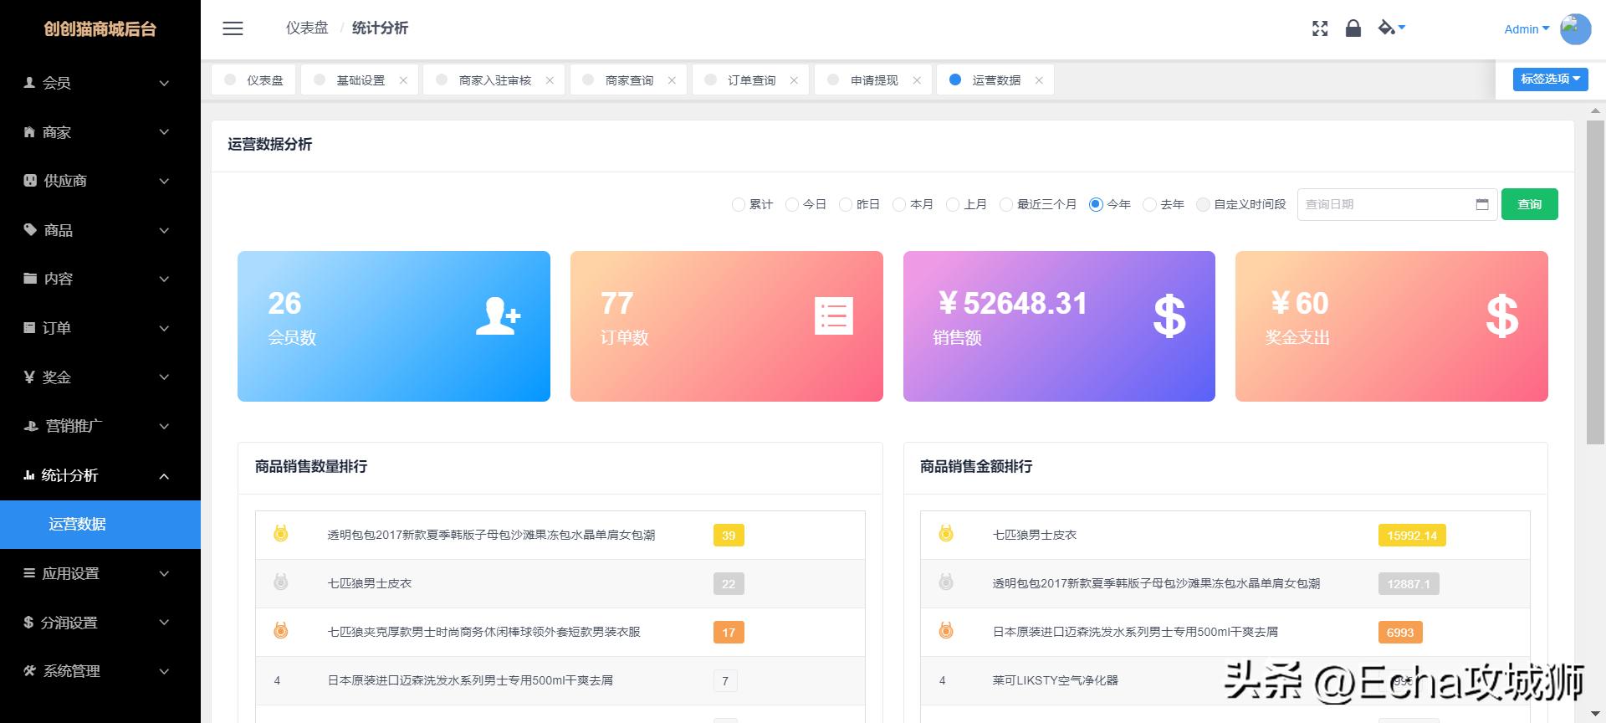The height and width of the screenshot is (723, 1606).
Task: Click the dollar icon on 销售额 card
Action: [x=1169, y=316]
